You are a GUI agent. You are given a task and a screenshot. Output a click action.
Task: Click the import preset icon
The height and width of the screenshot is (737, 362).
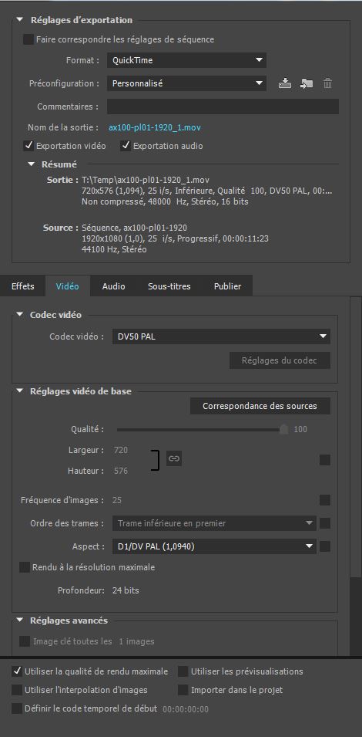[307, 83]
